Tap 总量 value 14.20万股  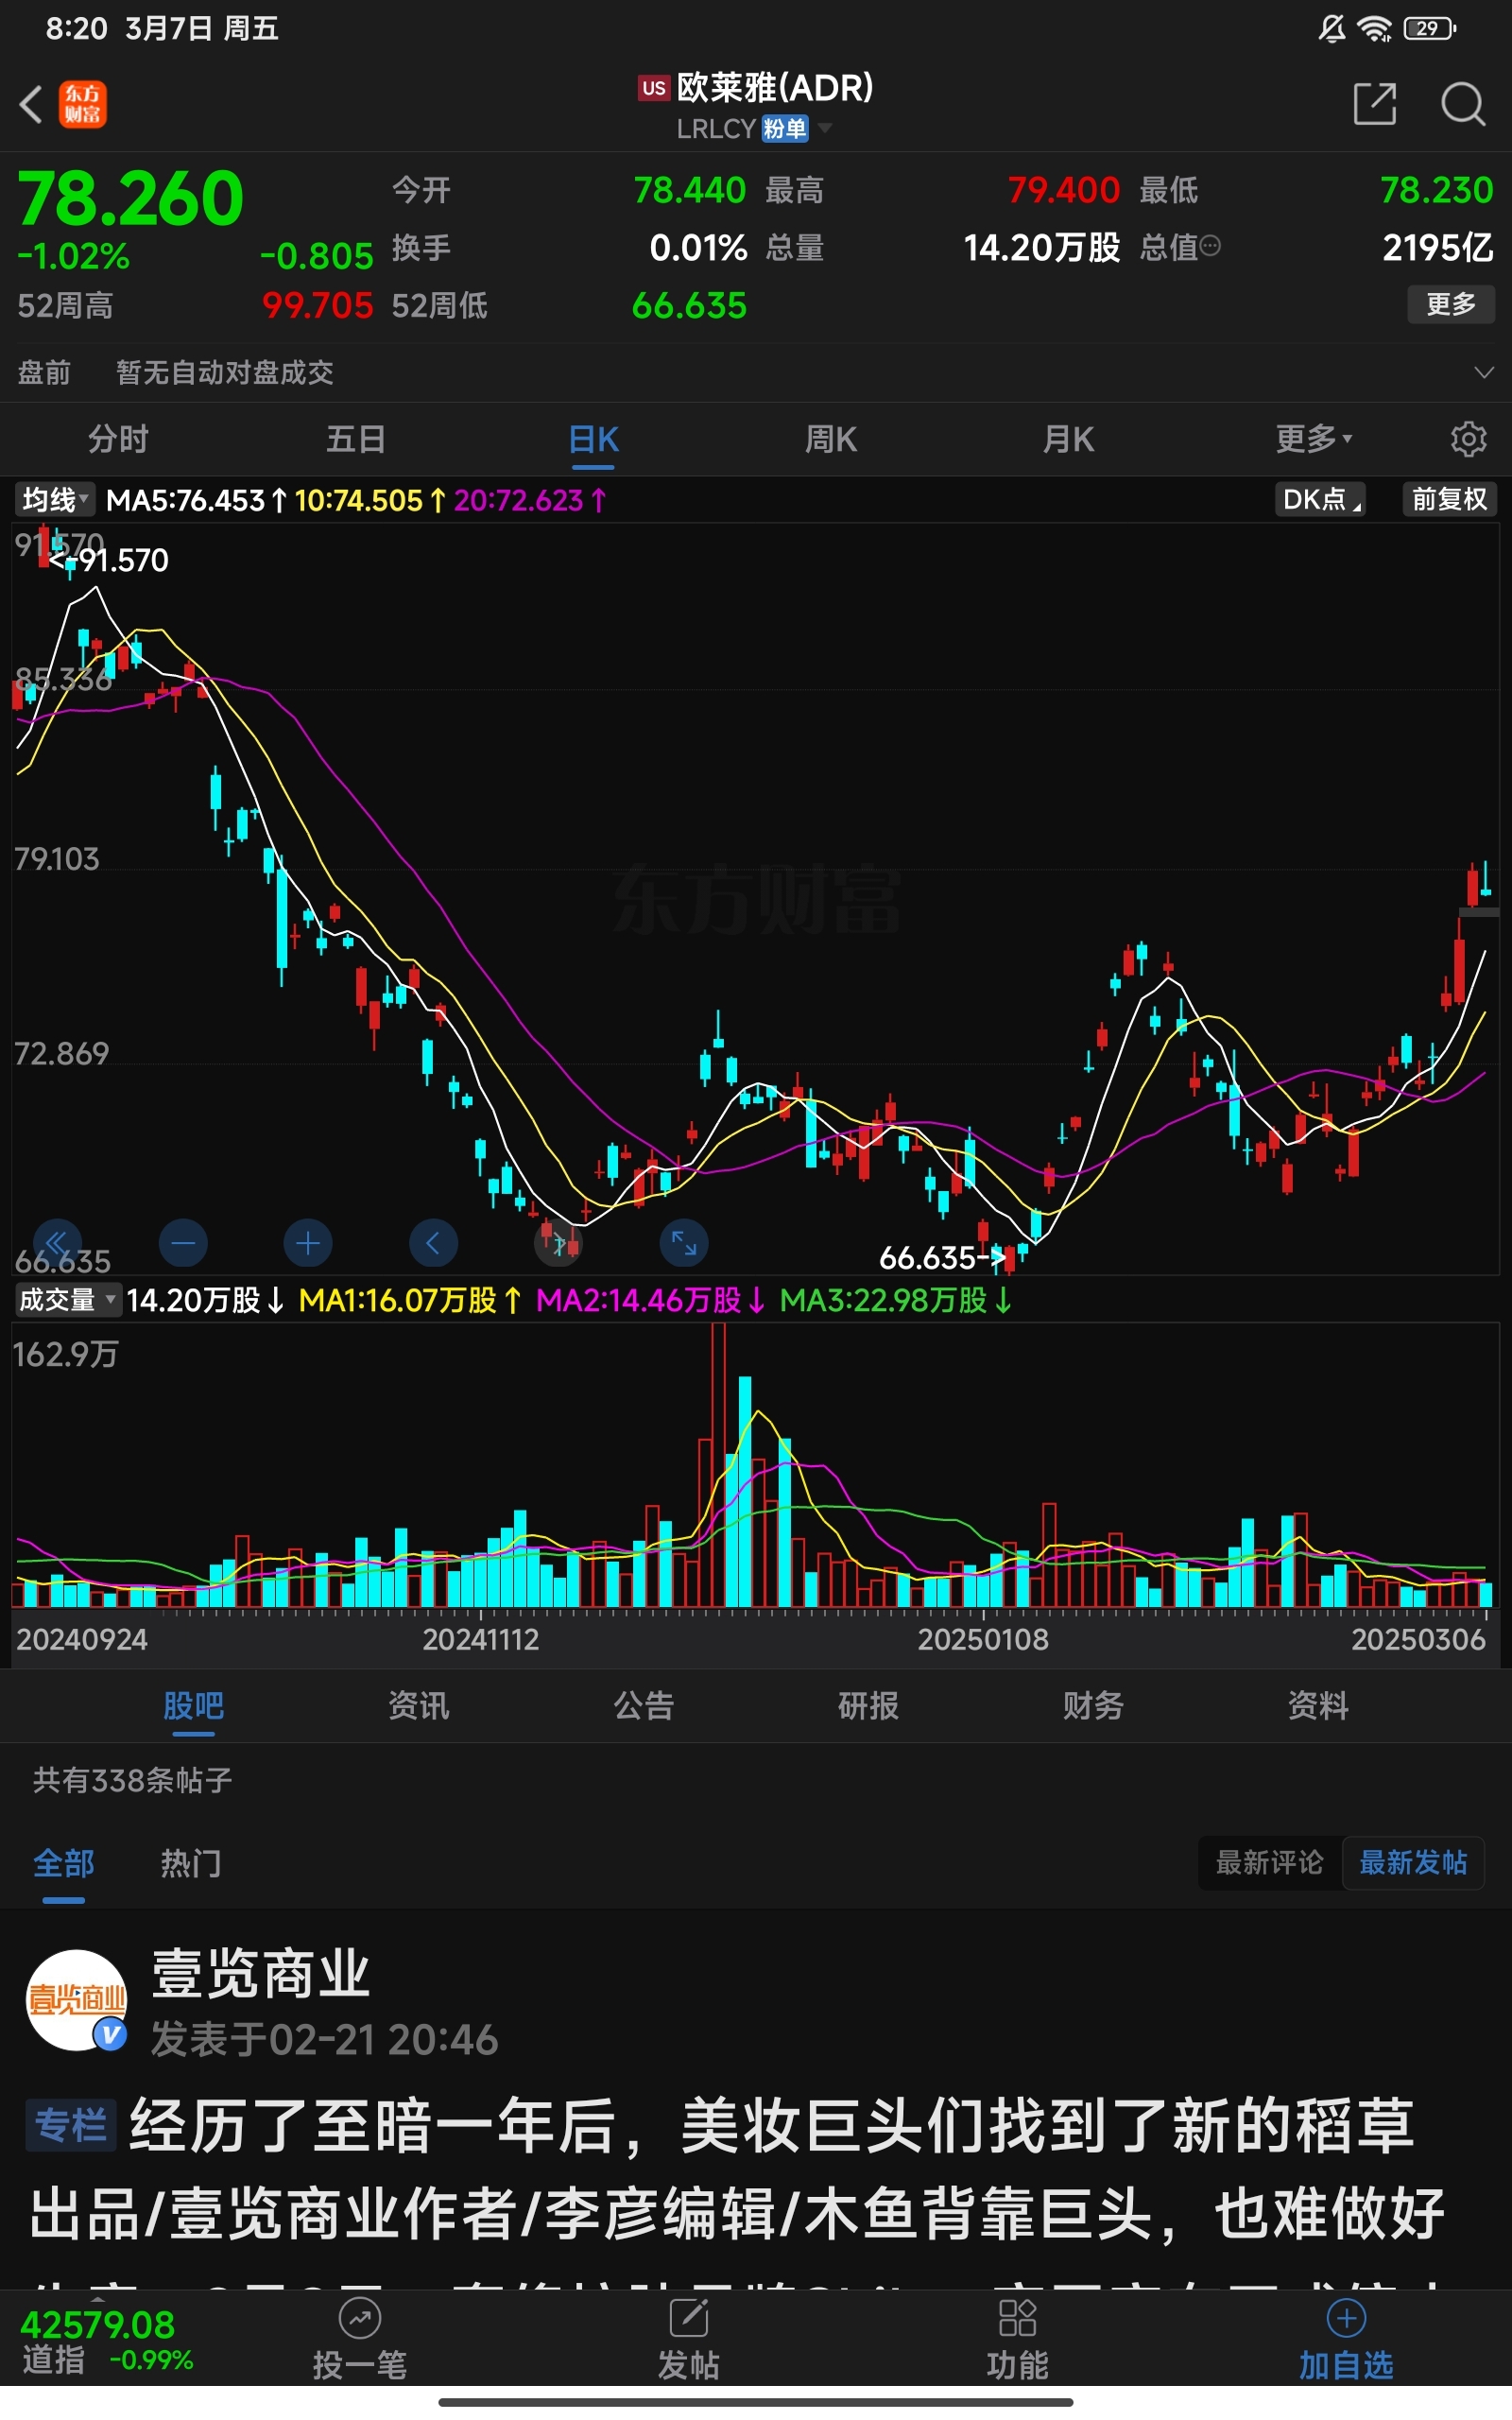point(1042,247)
